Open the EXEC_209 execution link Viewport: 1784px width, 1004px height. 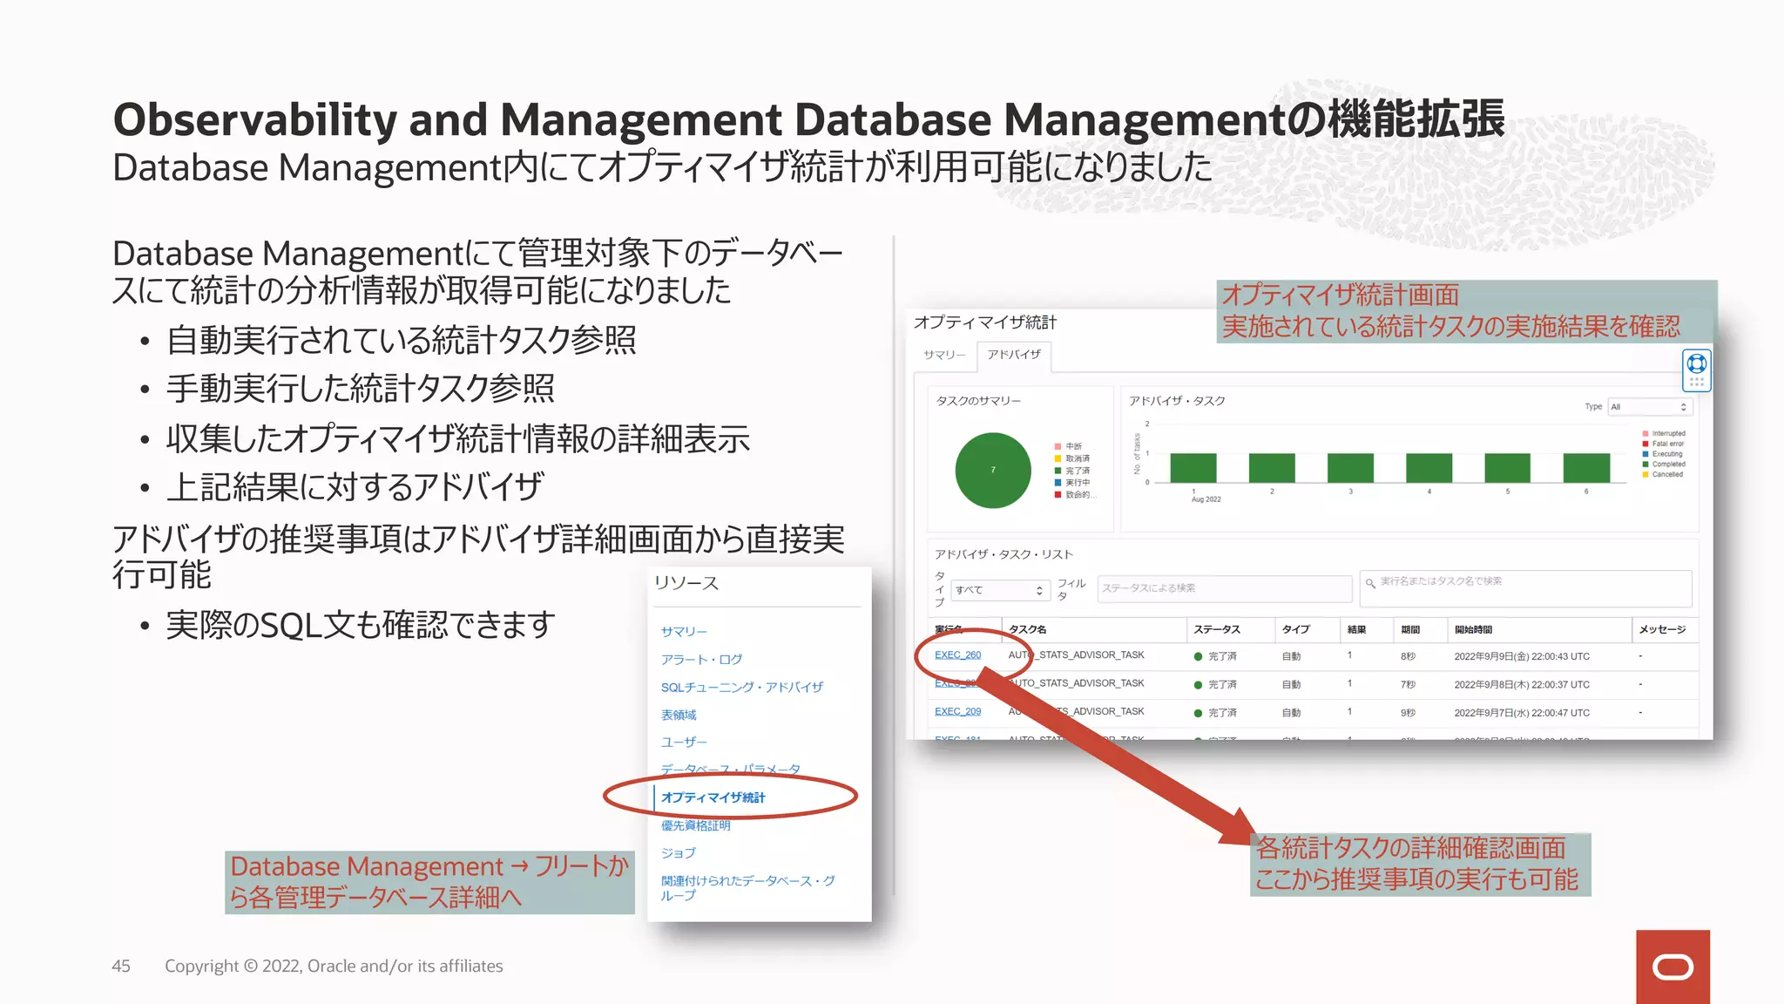coord(957,711)
